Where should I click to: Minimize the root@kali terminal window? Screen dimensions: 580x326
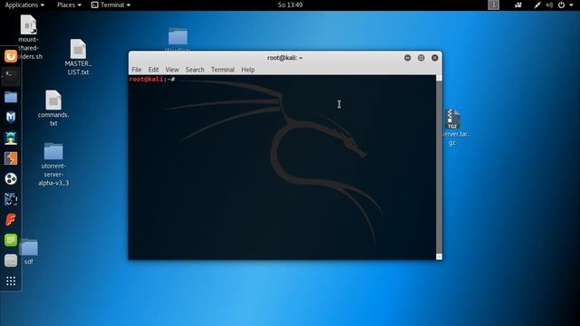pos(408,58)
